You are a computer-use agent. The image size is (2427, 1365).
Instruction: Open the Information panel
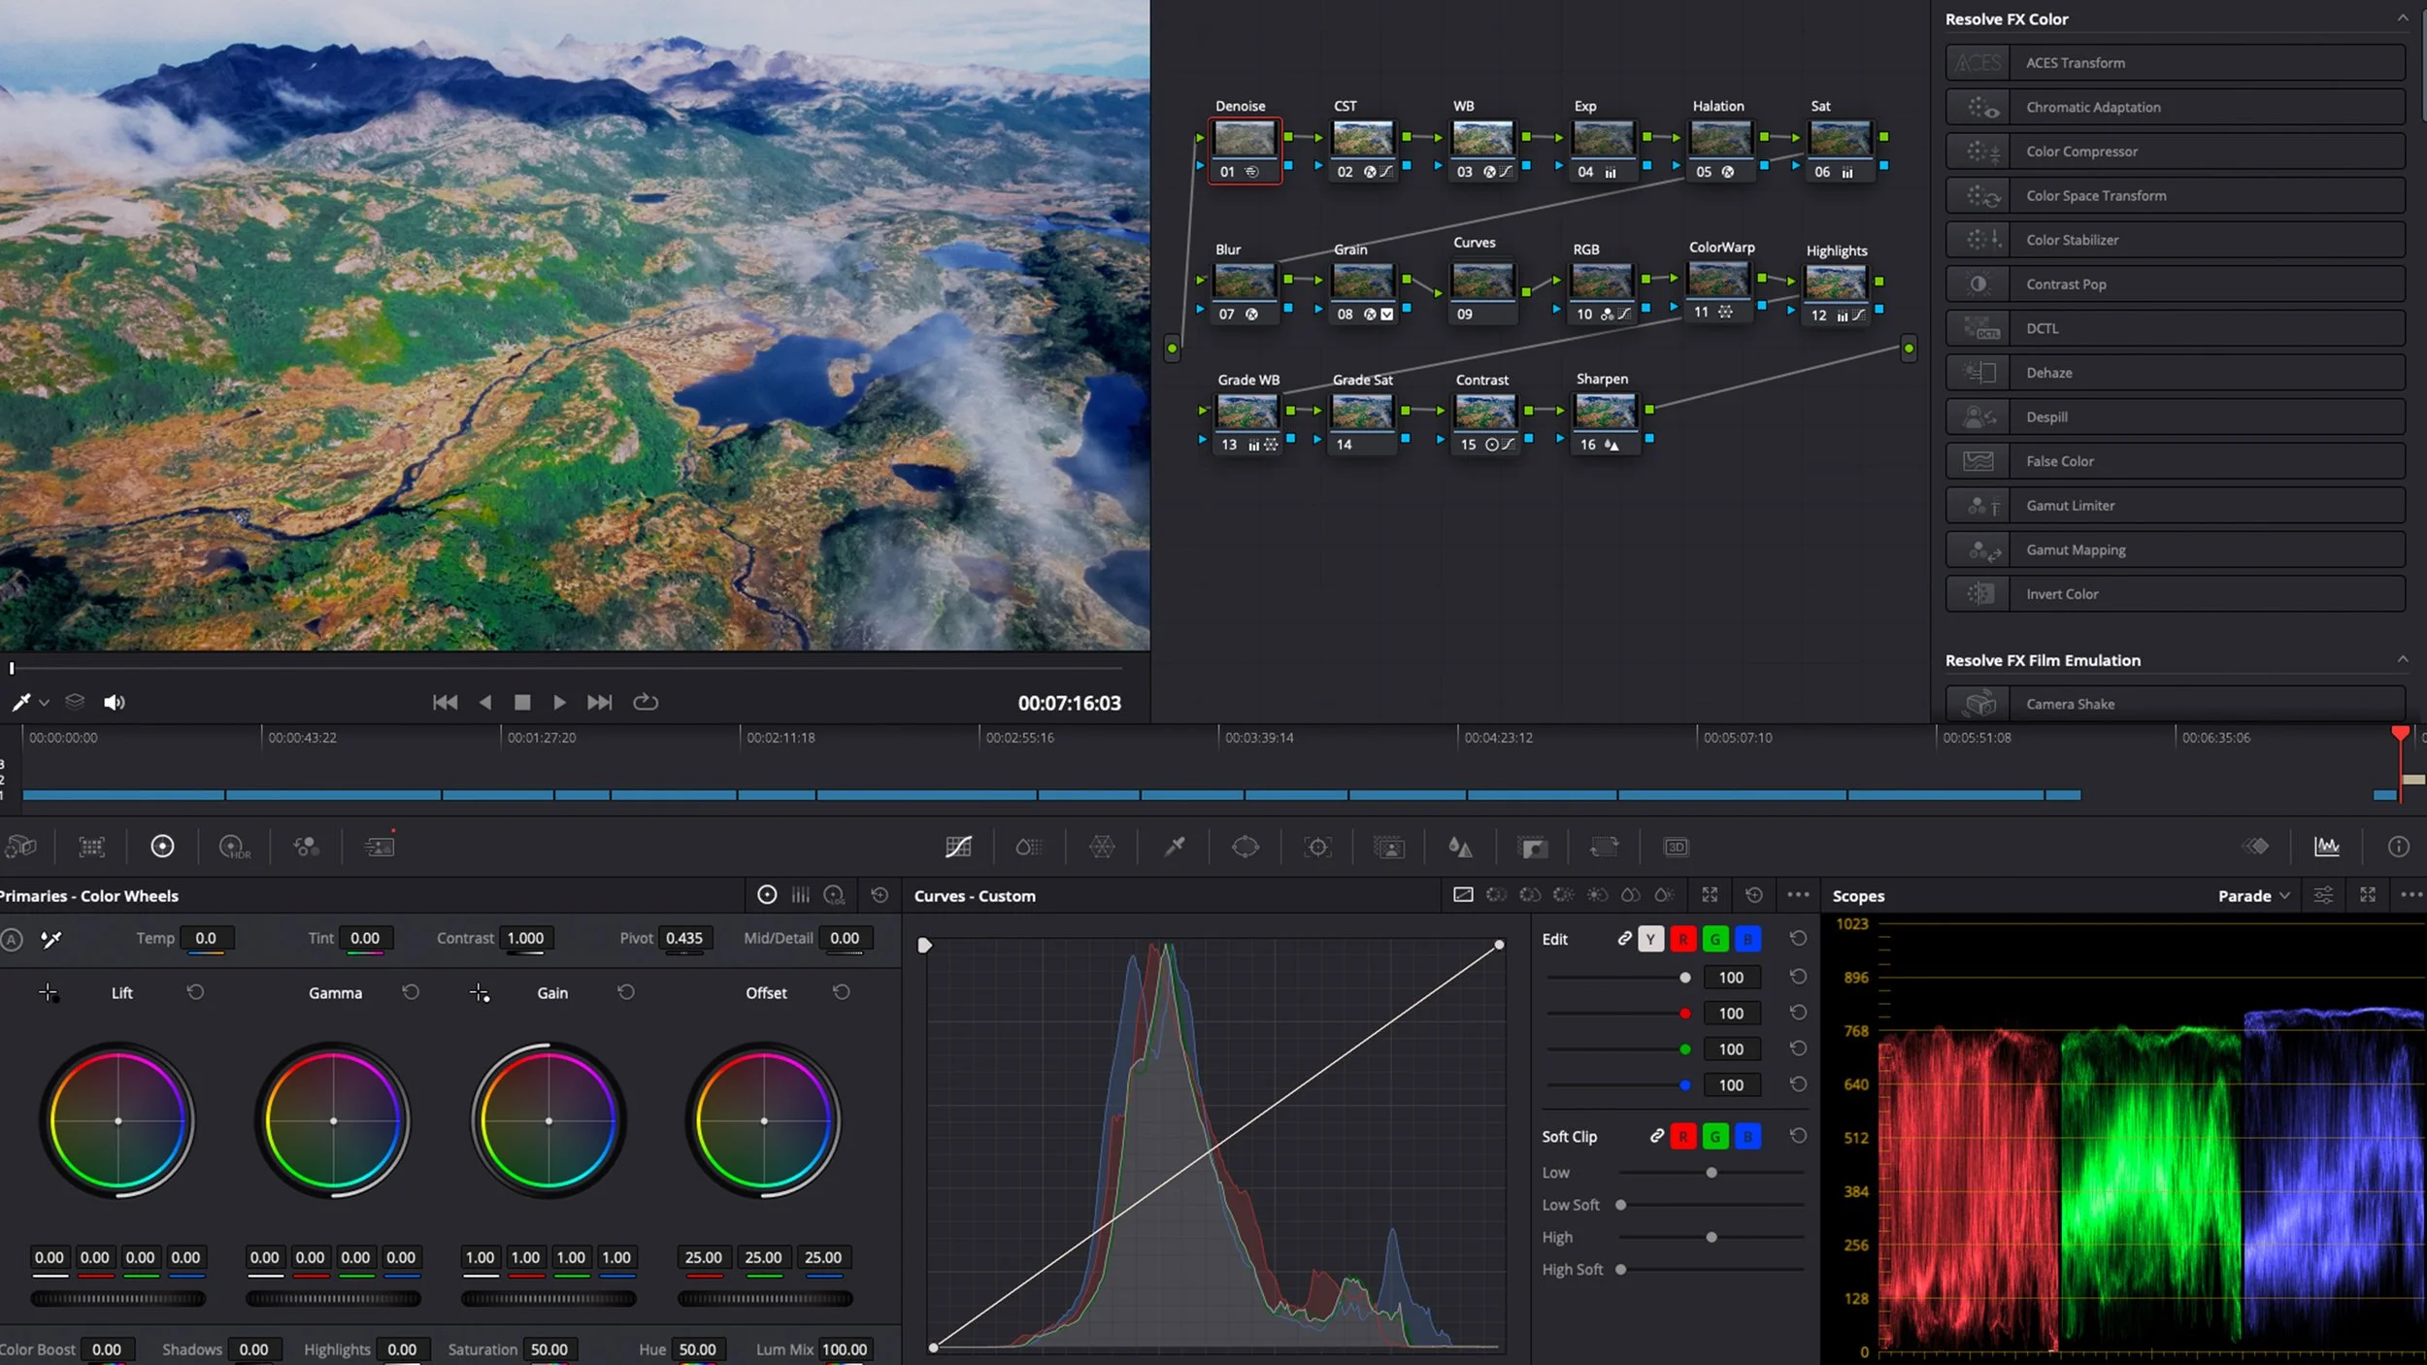(2398, 847)
